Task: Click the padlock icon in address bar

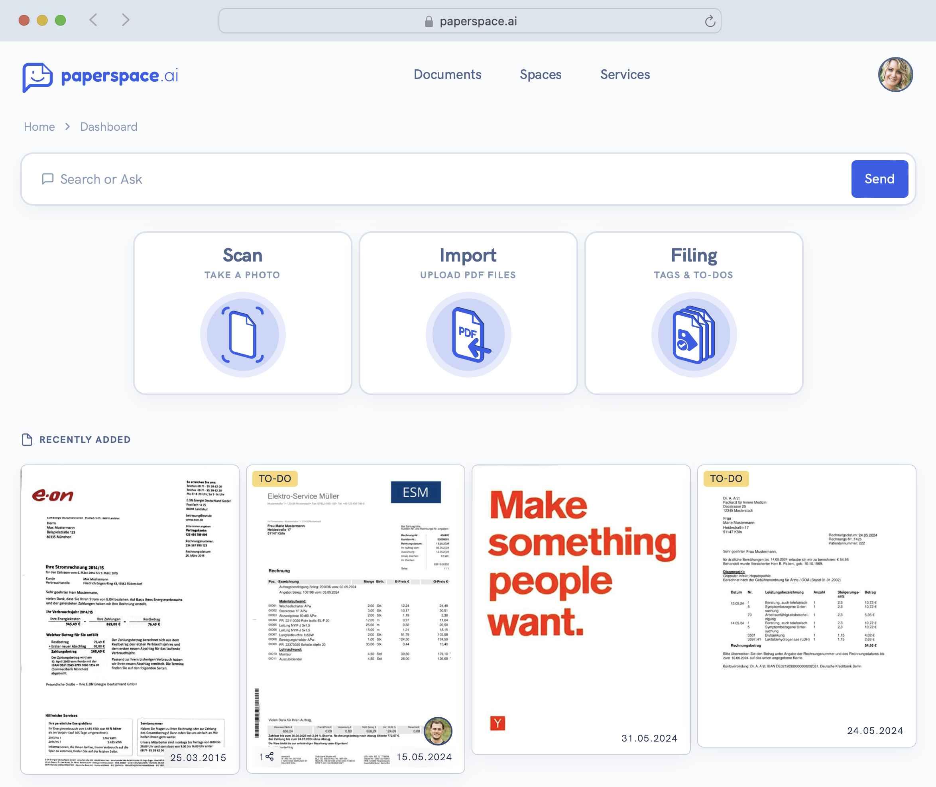Action: point(429,22)
